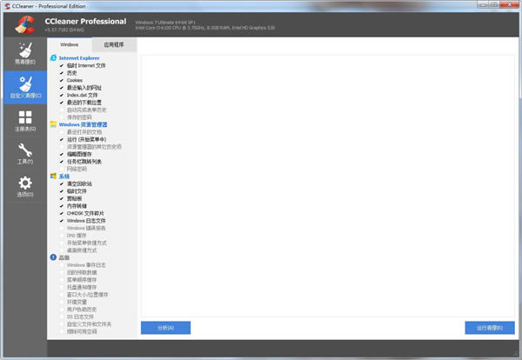The image size is (522, 360).
Task: Uncheck 最近的下载位置 checkbox
Action: point(62,103)
